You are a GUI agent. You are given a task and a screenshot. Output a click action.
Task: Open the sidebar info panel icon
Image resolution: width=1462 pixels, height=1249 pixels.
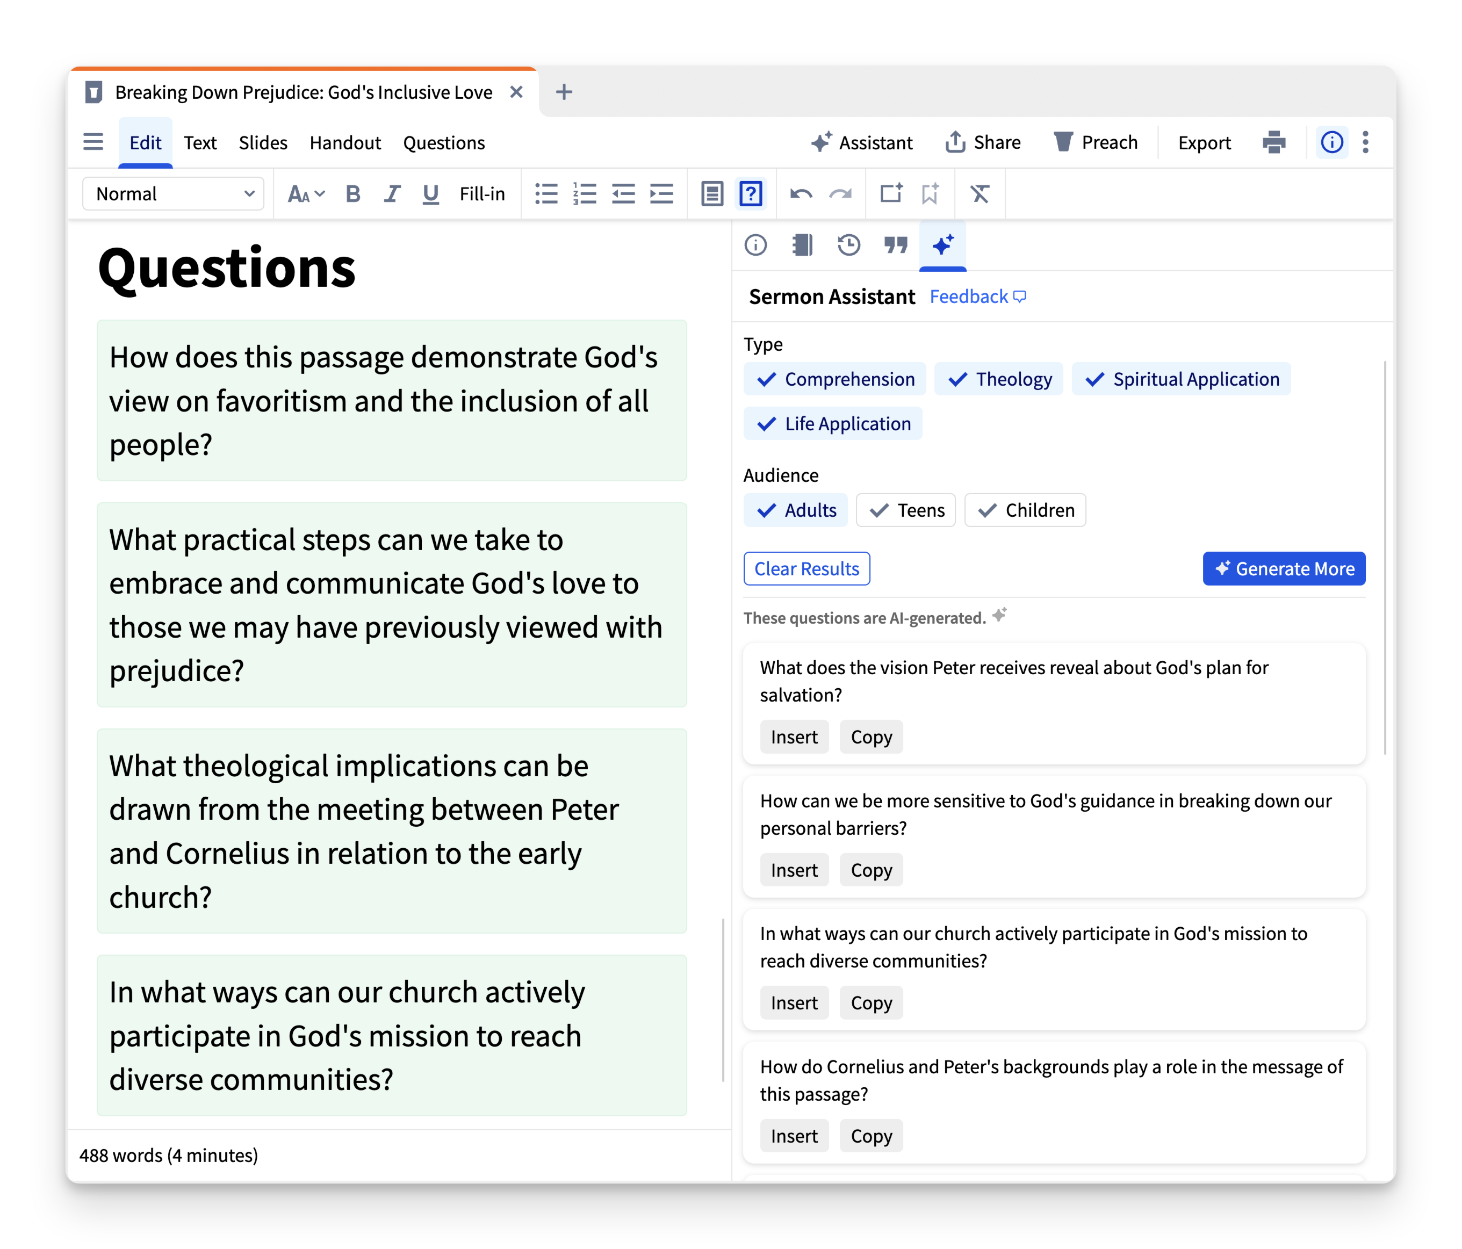click(755, 245)
